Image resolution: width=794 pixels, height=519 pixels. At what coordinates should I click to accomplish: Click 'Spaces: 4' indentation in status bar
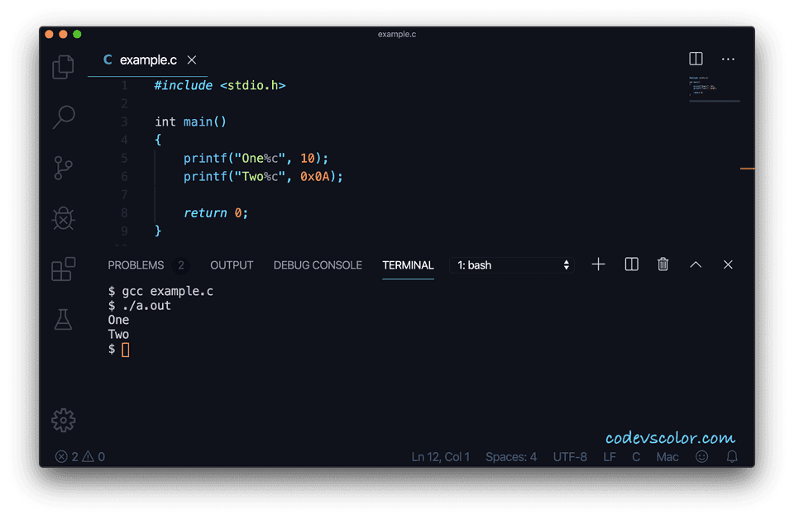click(x=511, y=457)
